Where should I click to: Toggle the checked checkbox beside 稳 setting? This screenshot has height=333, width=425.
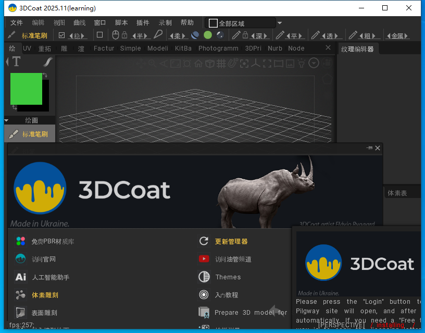coord(62,35)
